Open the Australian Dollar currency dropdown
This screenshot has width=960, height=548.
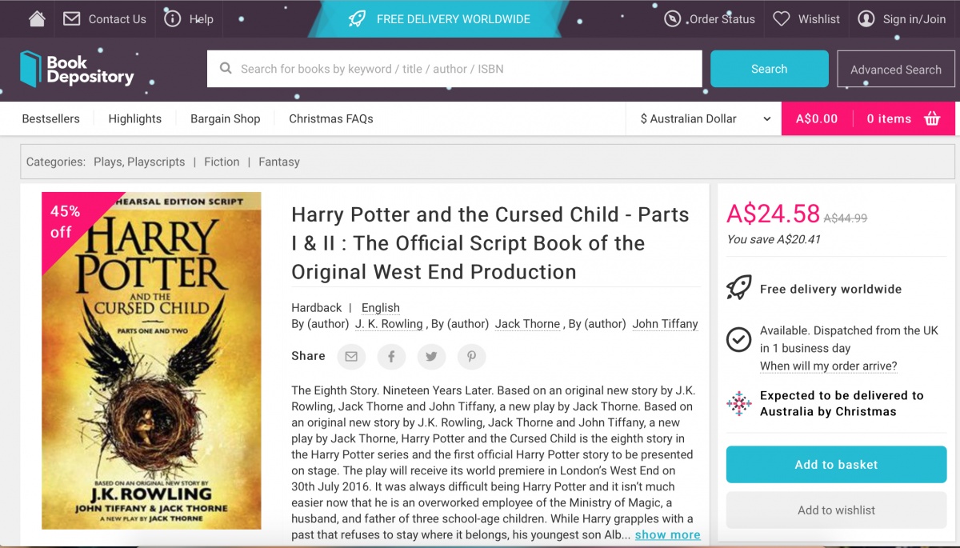(x=705, y=118)
